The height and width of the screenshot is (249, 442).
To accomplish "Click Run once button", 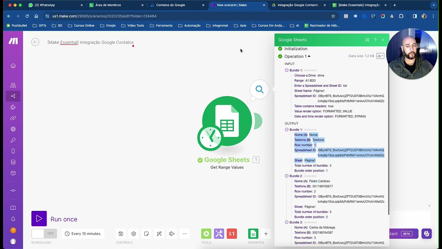I will (x=39, y=219).
